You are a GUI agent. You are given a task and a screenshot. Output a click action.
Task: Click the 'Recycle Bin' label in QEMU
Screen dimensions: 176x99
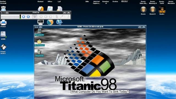pyautogui.click(x=39, y=56)
